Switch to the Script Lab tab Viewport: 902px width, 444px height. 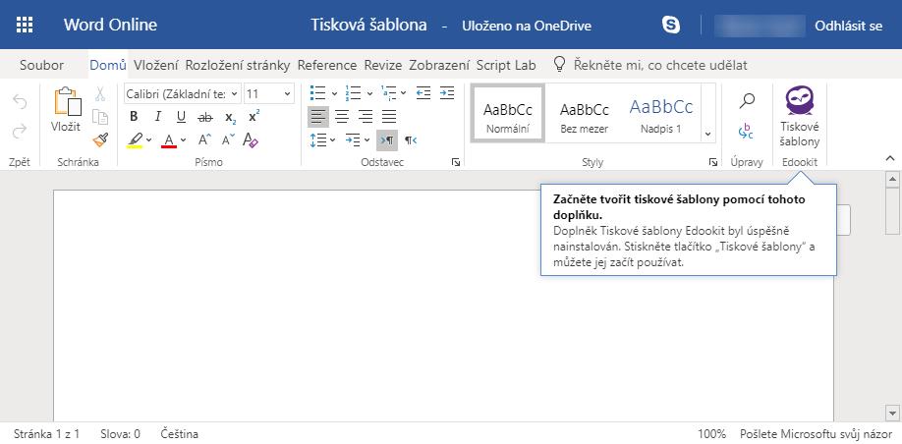click(506, 65)
